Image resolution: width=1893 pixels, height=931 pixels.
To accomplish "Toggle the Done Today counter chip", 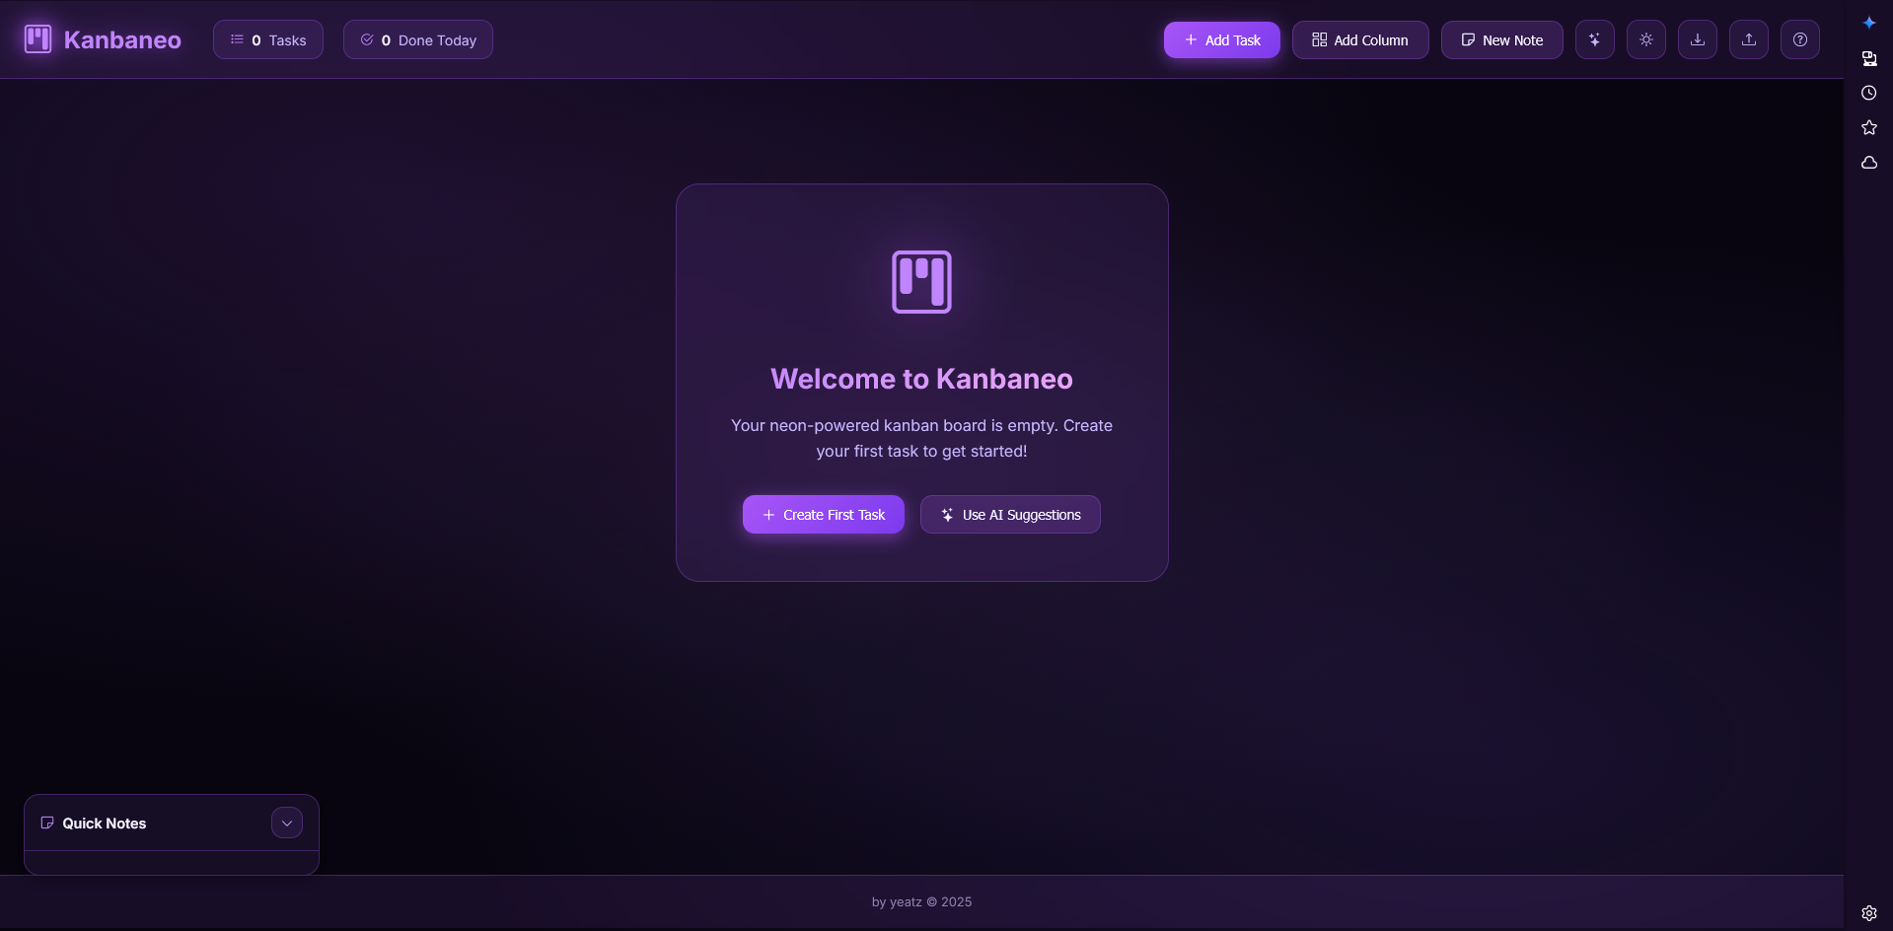I will click(417, 39).
